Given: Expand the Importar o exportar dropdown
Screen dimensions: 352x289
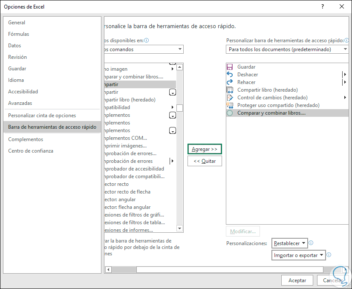Looking at the screenshot, I should pos(298,255).
